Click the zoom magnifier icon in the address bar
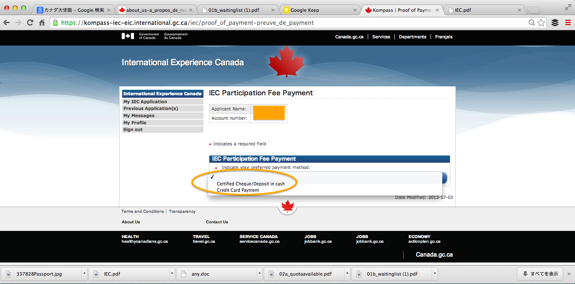The image size is (575, 284). coord(532,23)
